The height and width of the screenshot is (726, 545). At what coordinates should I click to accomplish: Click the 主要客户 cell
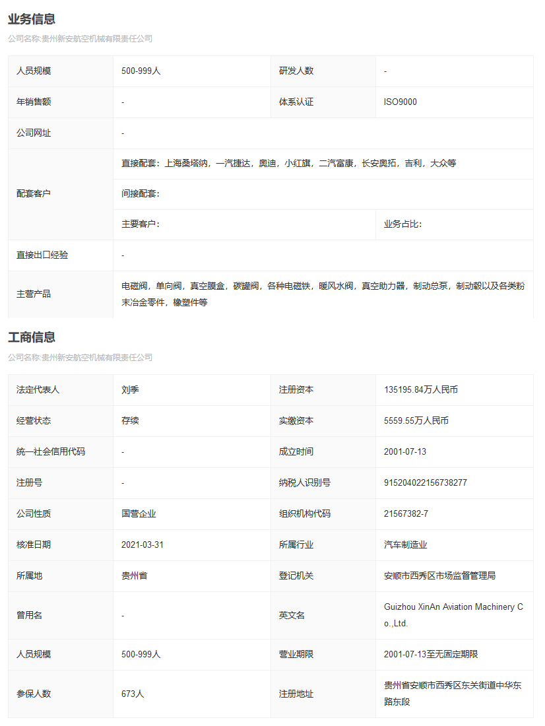(x=245, y=224)
